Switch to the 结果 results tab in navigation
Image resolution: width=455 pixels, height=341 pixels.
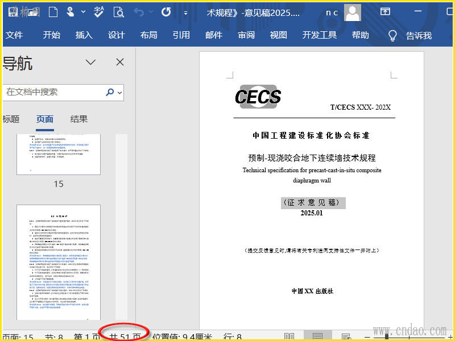[x=79, y=119]
